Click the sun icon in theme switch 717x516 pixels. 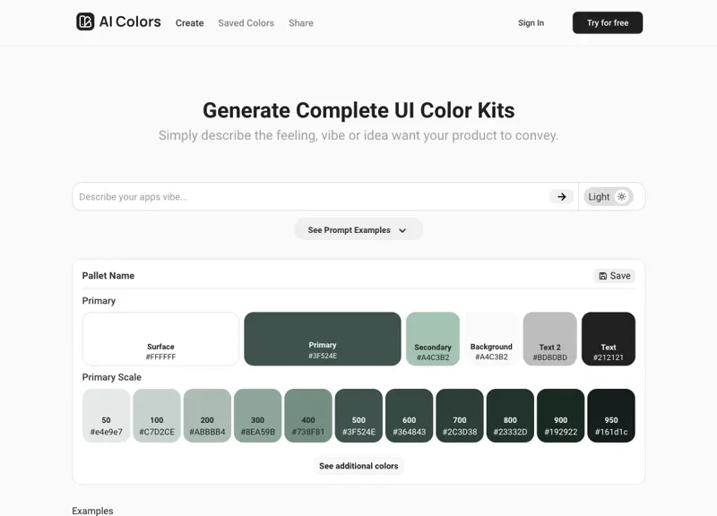point(622,197)
